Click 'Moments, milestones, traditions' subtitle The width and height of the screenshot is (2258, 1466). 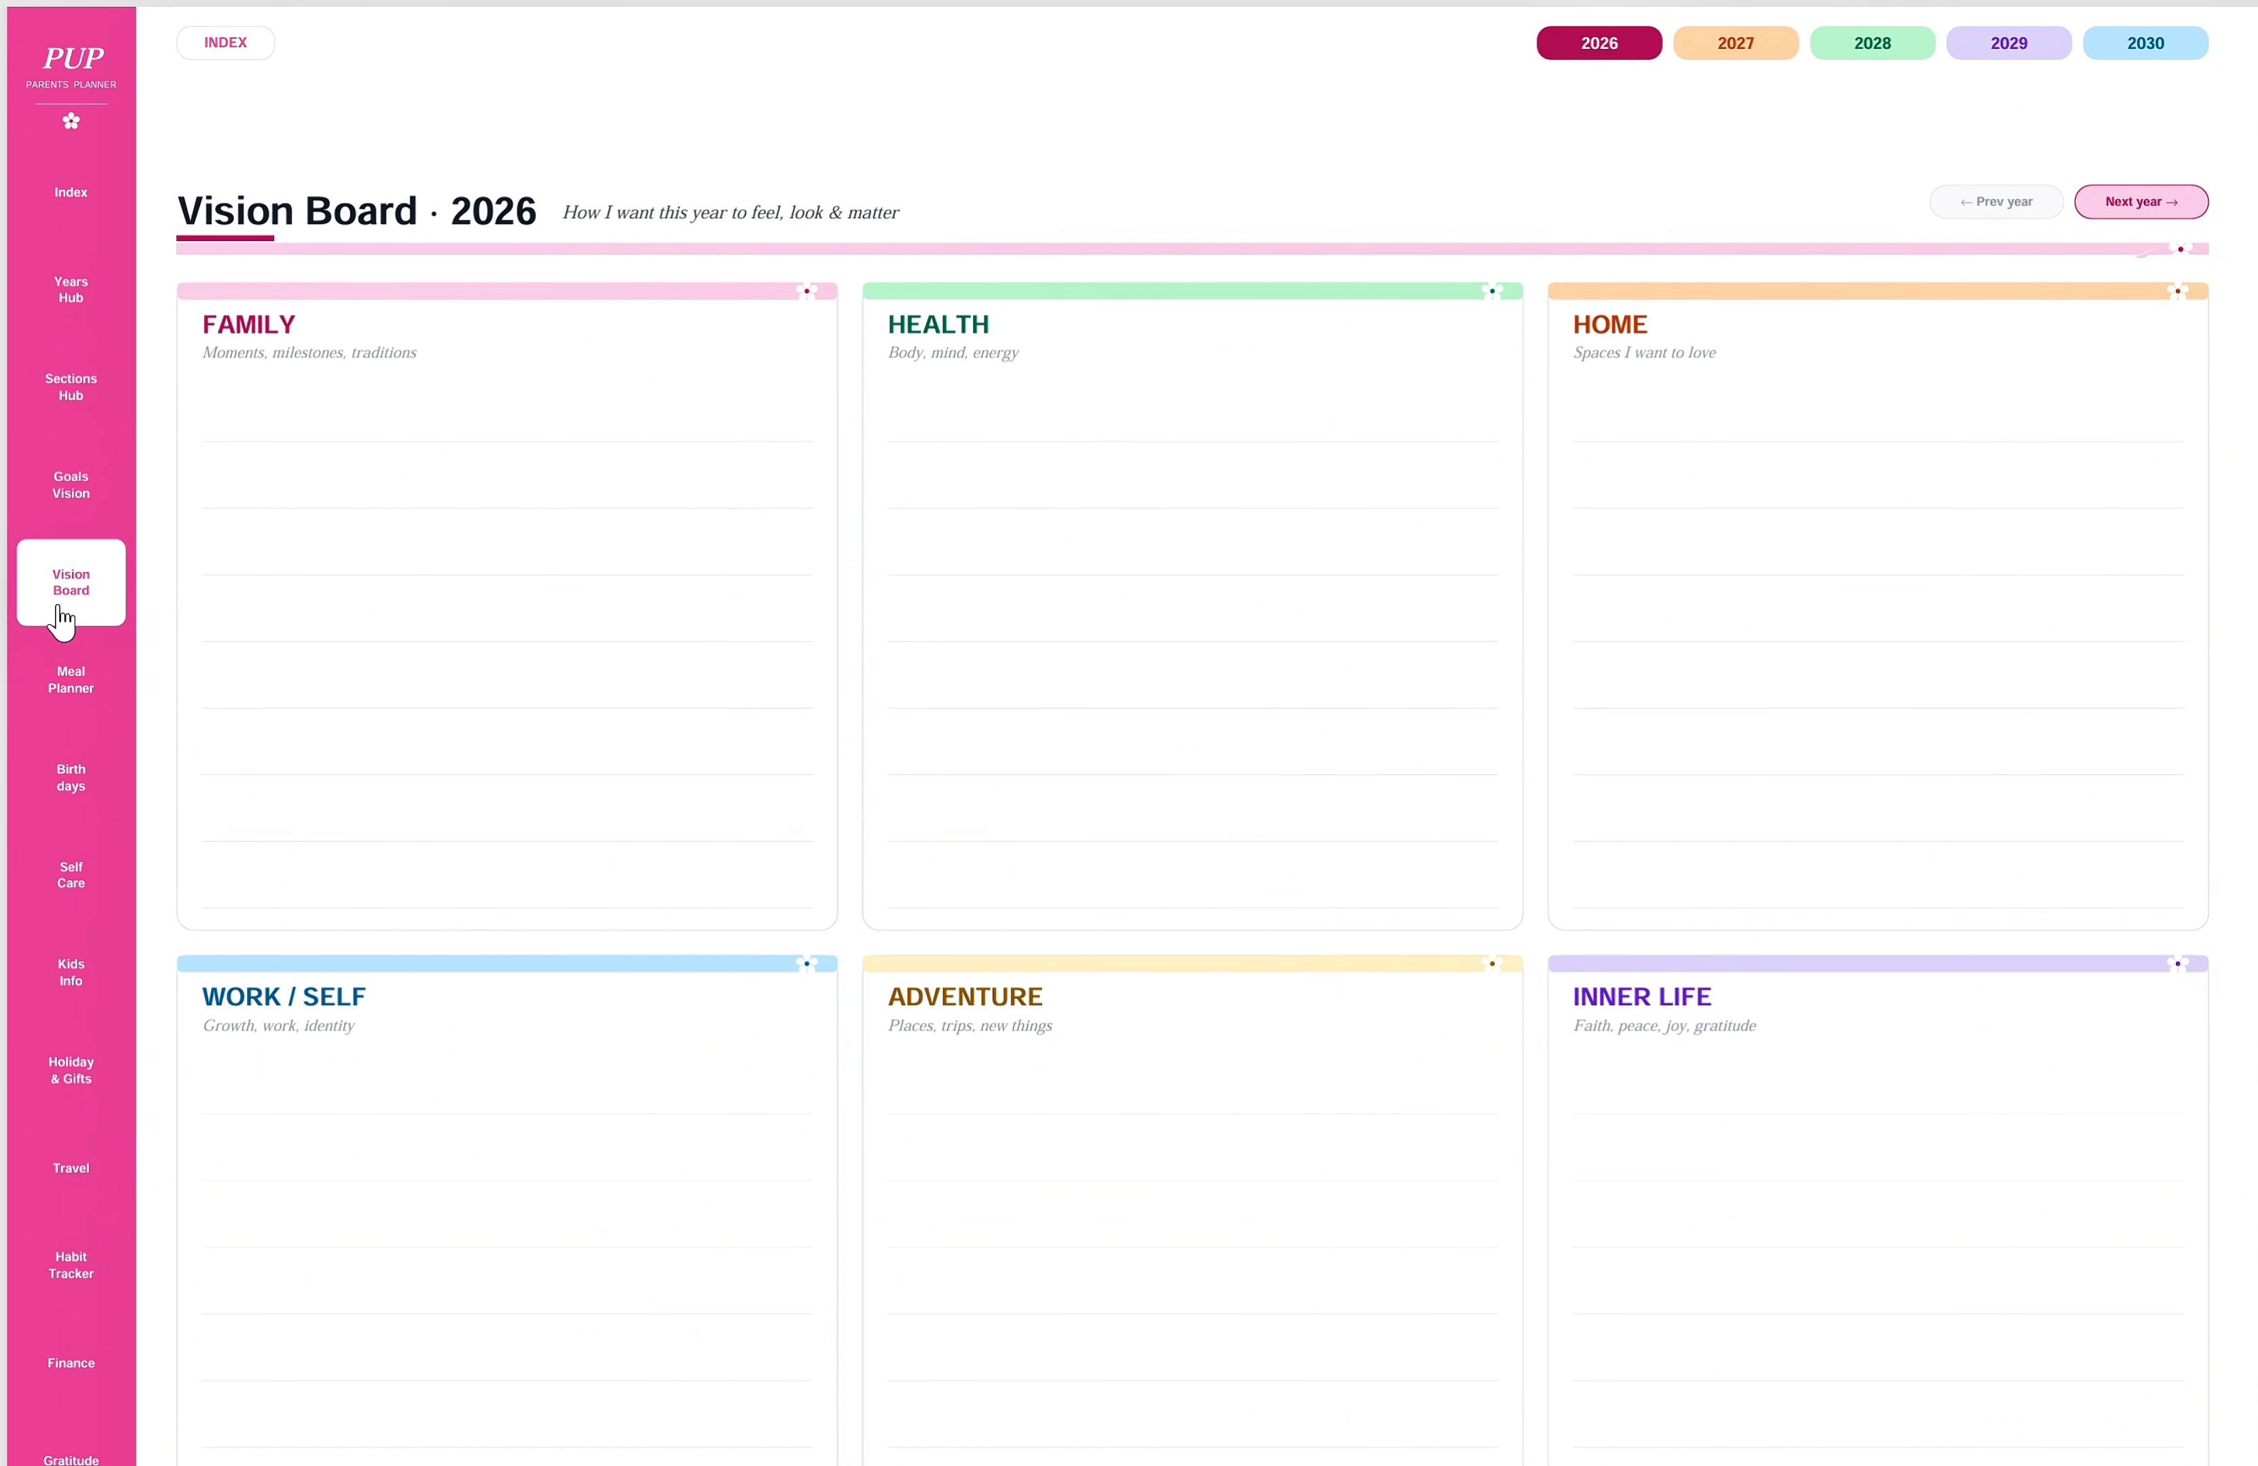309,353
